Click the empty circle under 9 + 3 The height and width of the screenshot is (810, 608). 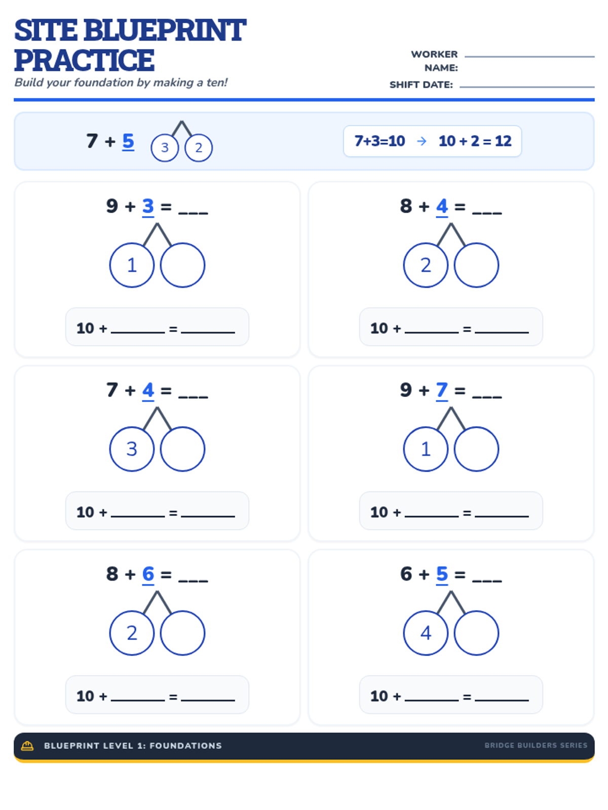click(x=182, y=265)
